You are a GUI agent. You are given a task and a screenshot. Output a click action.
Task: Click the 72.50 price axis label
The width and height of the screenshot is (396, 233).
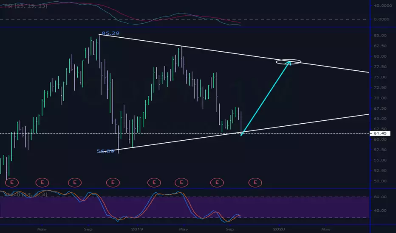tap(380, 87)
